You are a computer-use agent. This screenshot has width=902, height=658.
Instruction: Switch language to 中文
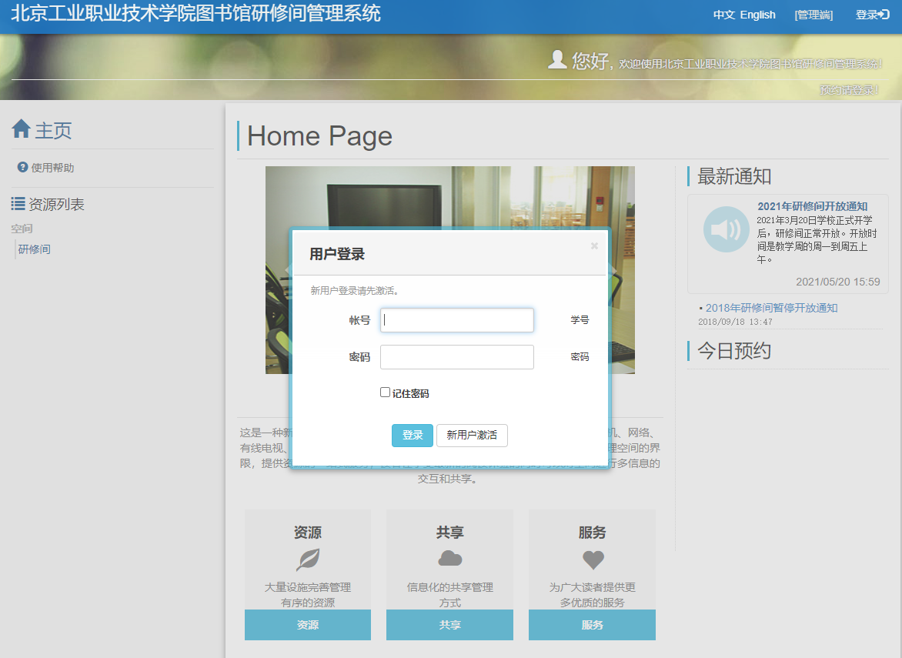[x=724, y=15]
